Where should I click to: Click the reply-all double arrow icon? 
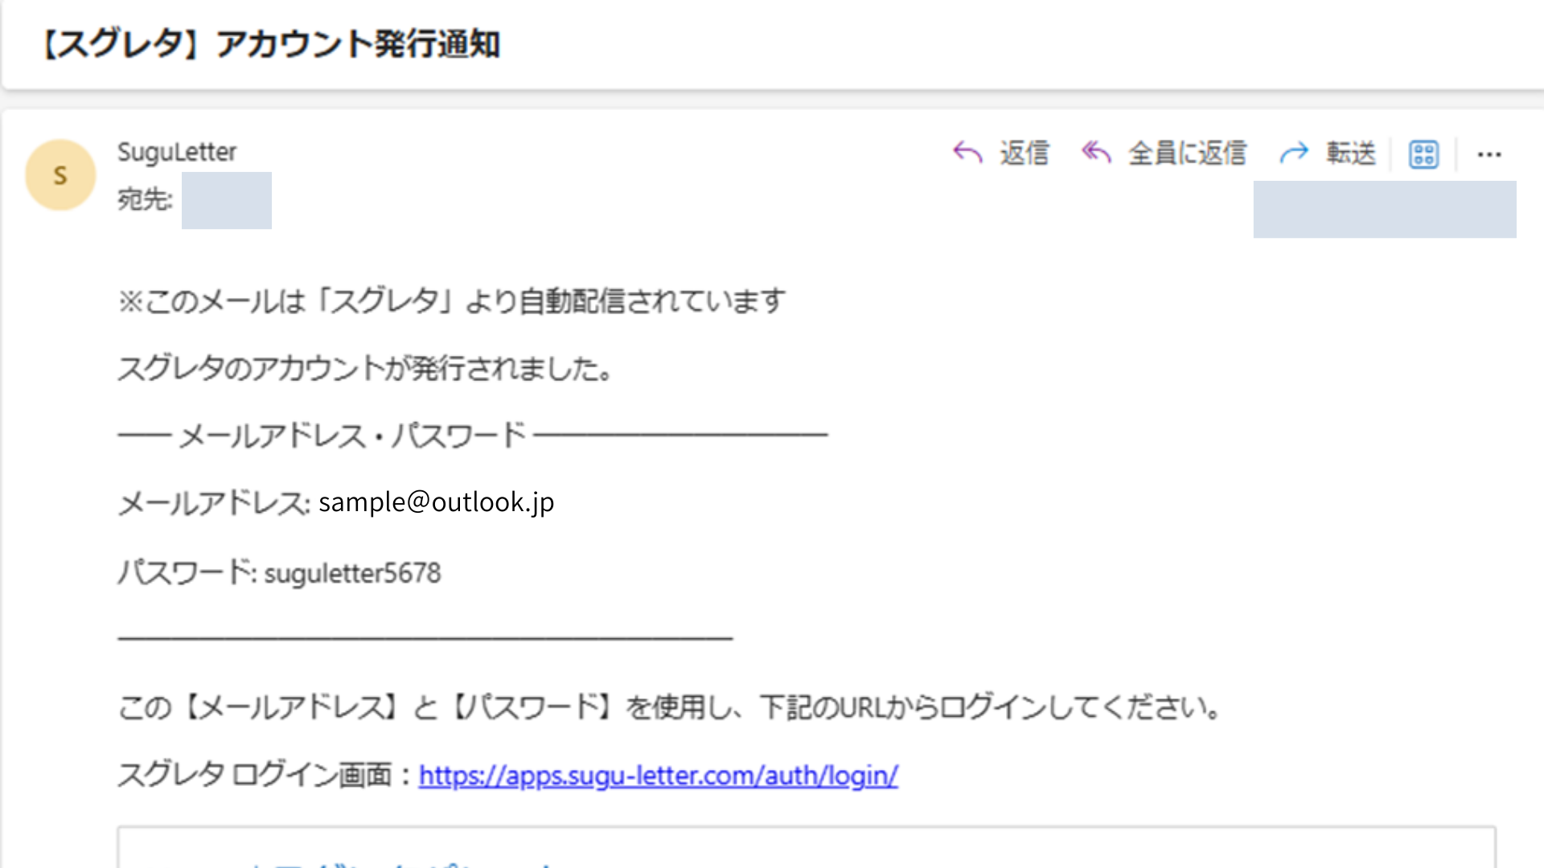click(x=1095, y=152)
